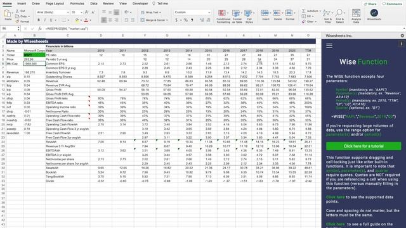
Task: Click the comma style icon
Action: coord(192,20)
